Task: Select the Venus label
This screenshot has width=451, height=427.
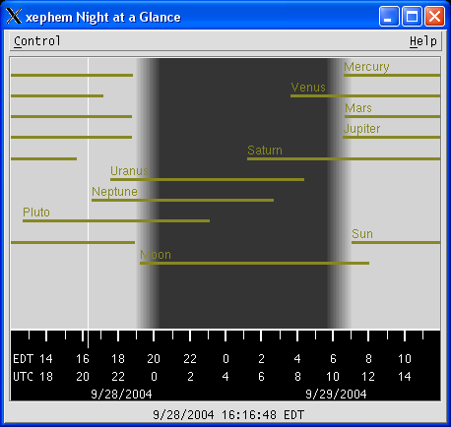Action: (308, 88)
